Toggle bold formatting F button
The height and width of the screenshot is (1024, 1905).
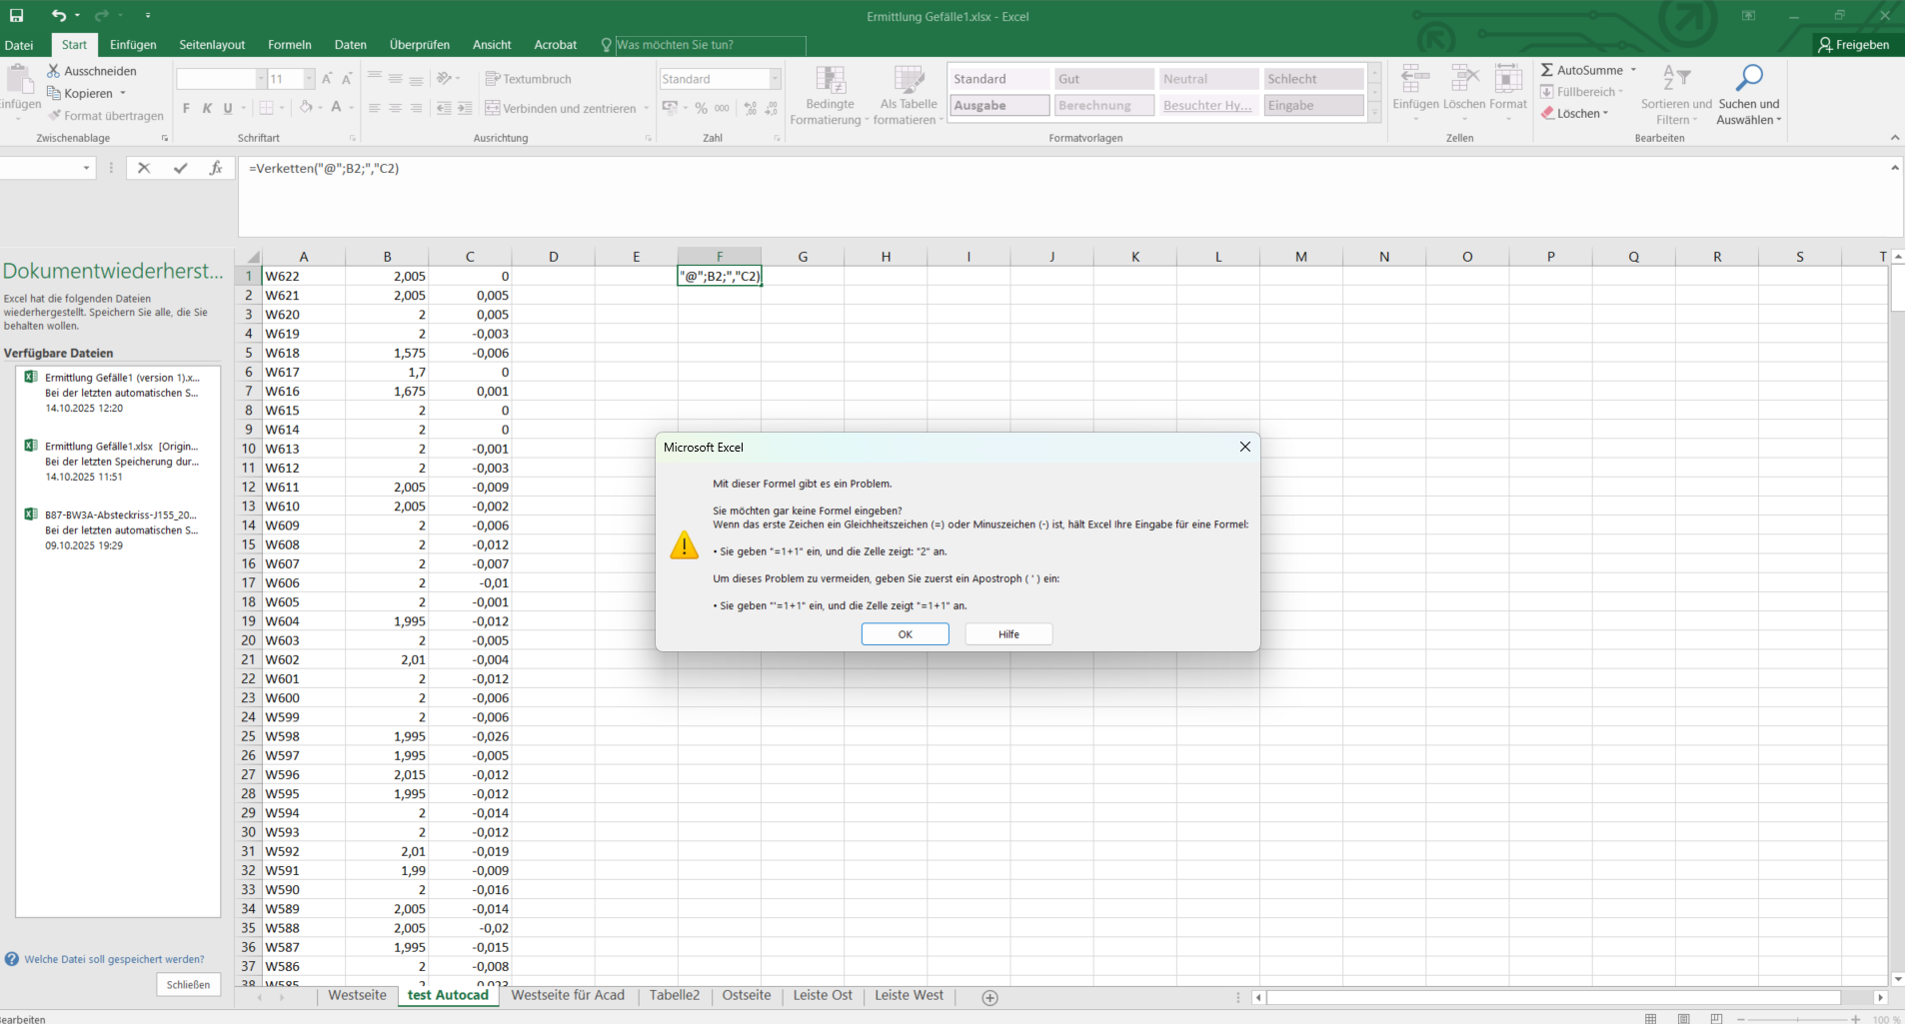pos(186,108)
